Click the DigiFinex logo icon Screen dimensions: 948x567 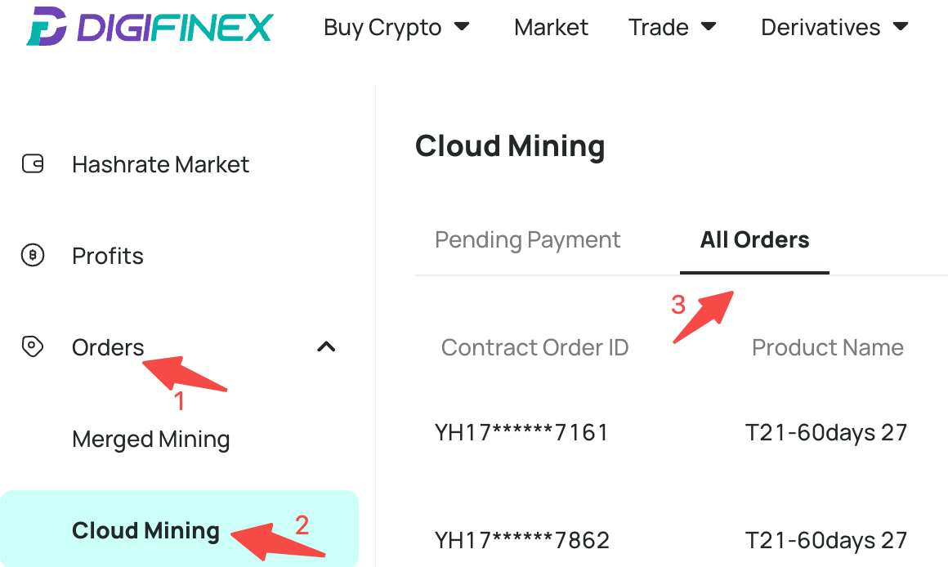click(47, 26)
